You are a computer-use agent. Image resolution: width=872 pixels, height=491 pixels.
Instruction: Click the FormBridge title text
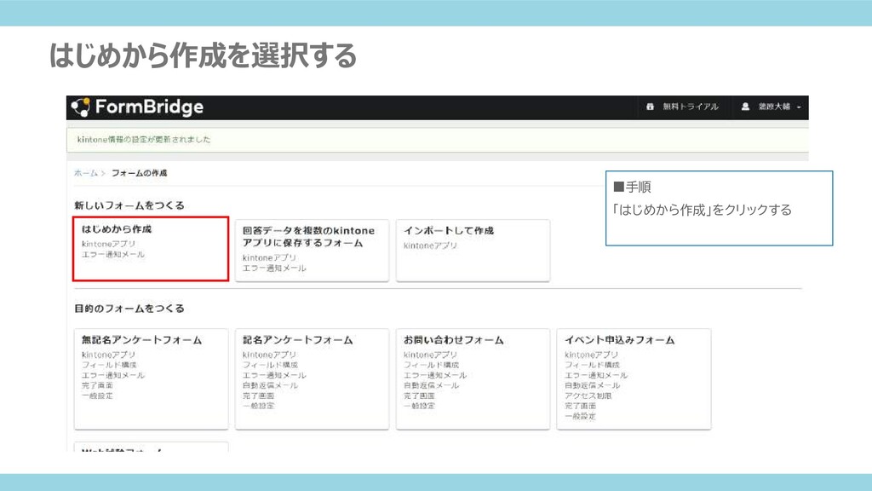pos(149,107)
